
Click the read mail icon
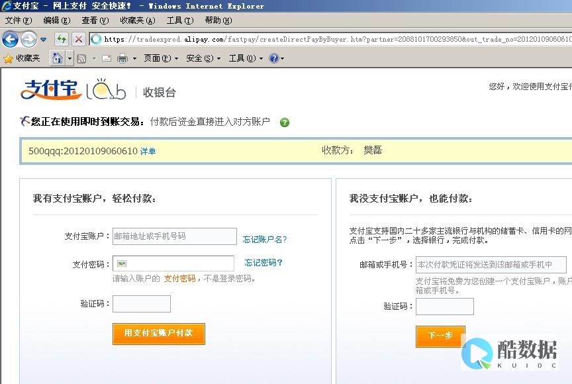click(x=107, y=58)
